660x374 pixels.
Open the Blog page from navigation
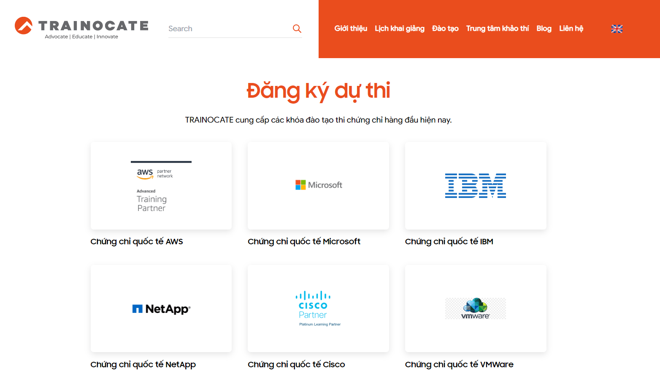click(544, 29)
